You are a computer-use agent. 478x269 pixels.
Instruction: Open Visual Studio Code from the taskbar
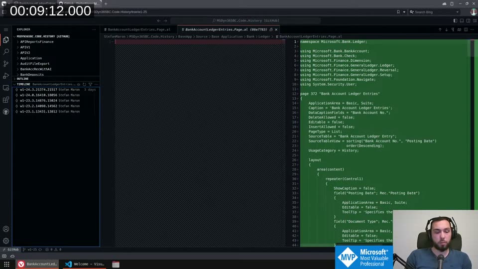tap(85, 264)
